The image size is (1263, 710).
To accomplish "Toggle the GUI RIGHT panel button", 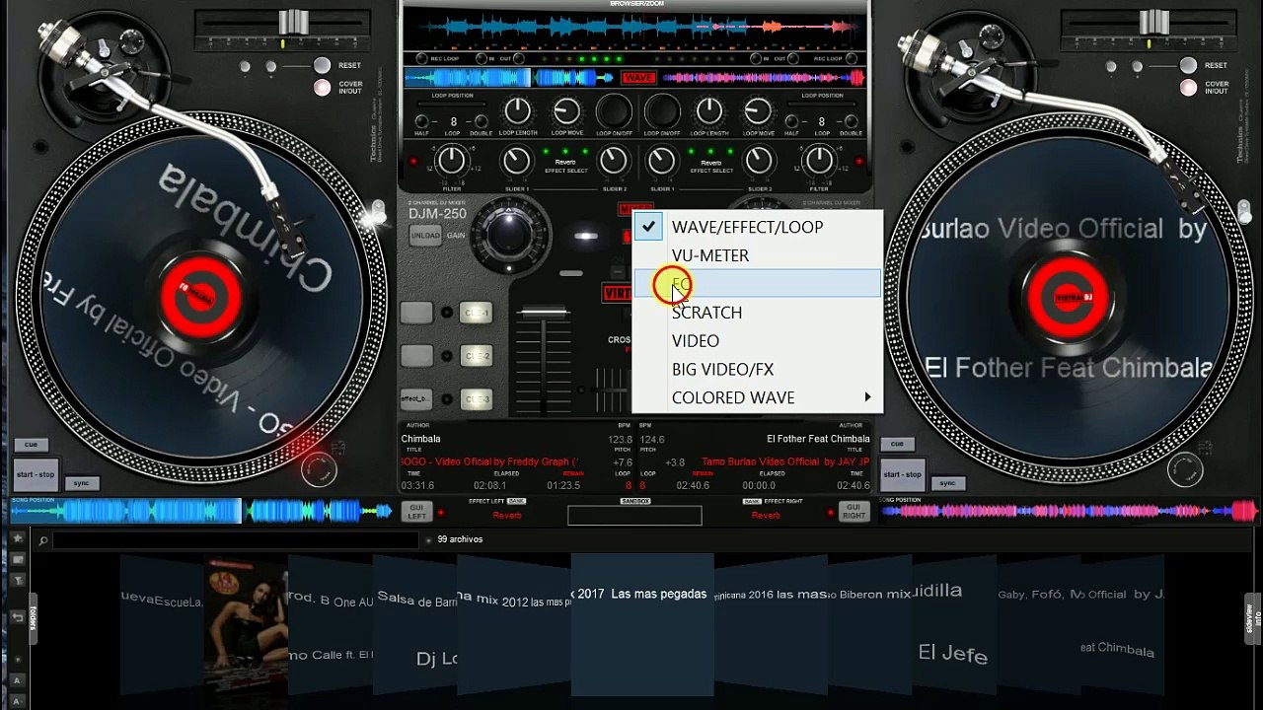I will [x=854, y=512].
